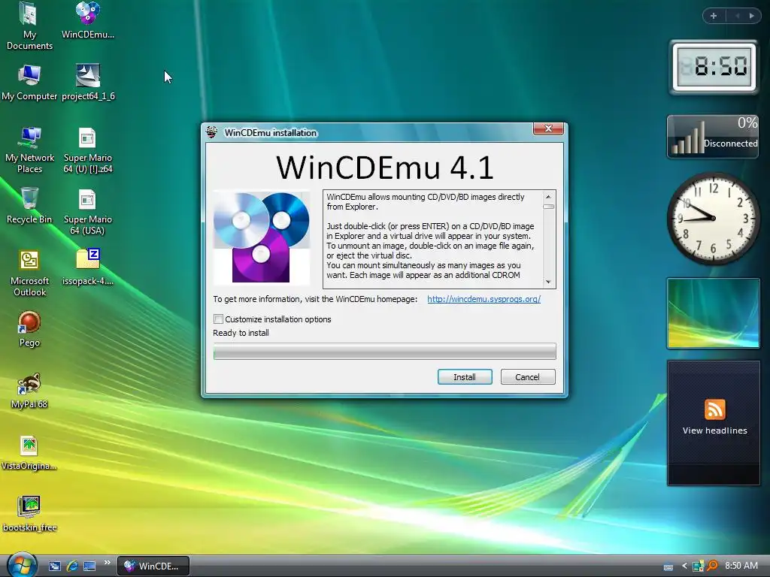Show hidden system tray icons arrow
This screenshot has height=577, width=770.
(684, 566)
